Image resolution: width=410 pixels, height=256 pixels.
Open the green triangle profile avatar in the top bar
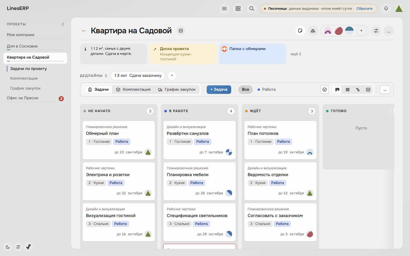click(x=399, y=9)
